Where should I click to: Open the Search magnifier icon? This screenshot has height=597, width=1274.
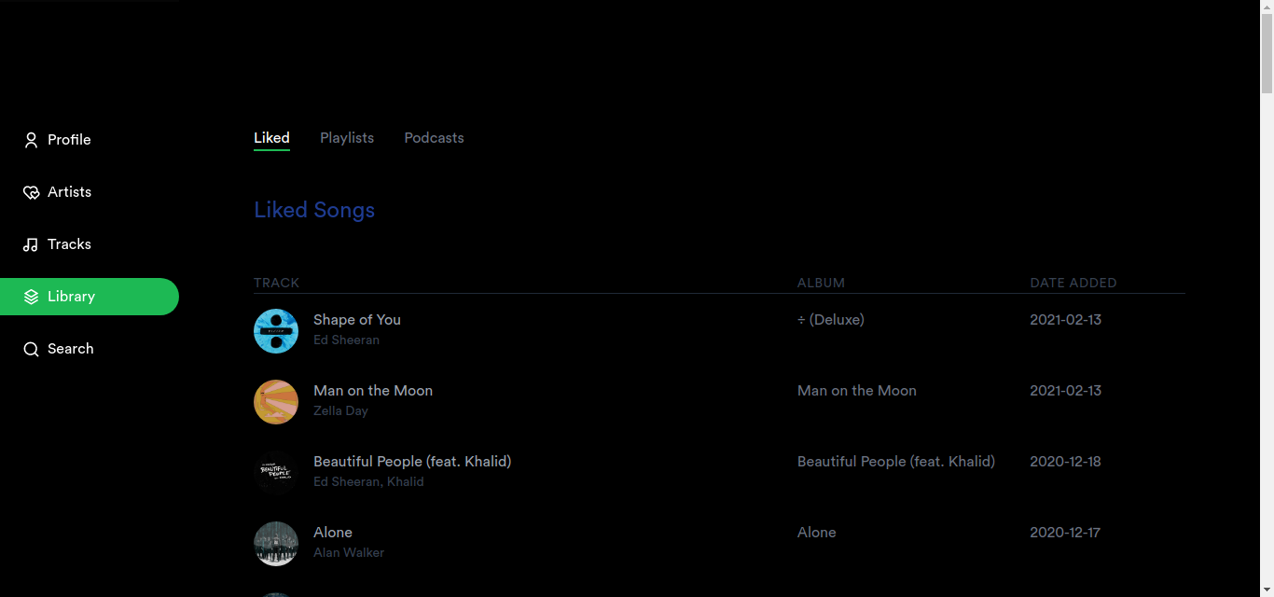tap(31, 349)
